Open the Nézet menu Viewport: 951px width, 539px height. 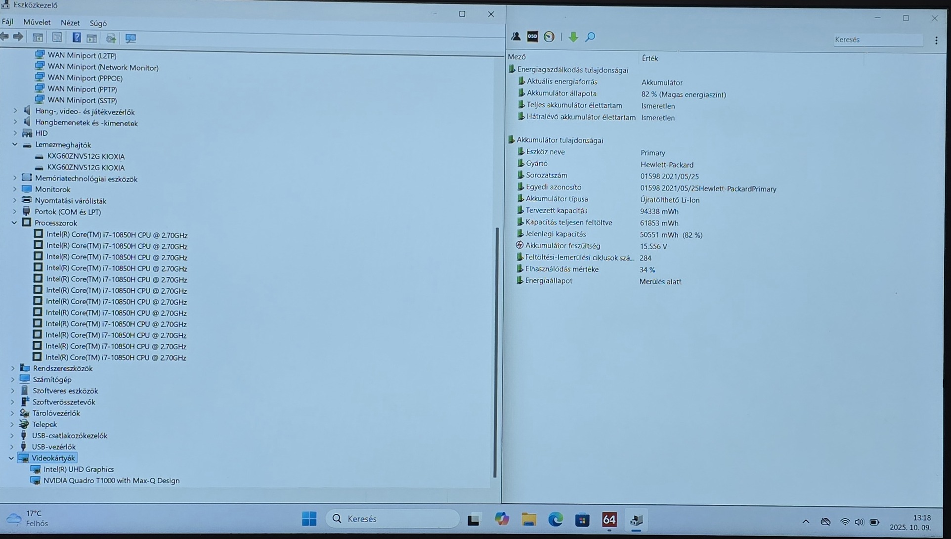click(x=70, y=23)
